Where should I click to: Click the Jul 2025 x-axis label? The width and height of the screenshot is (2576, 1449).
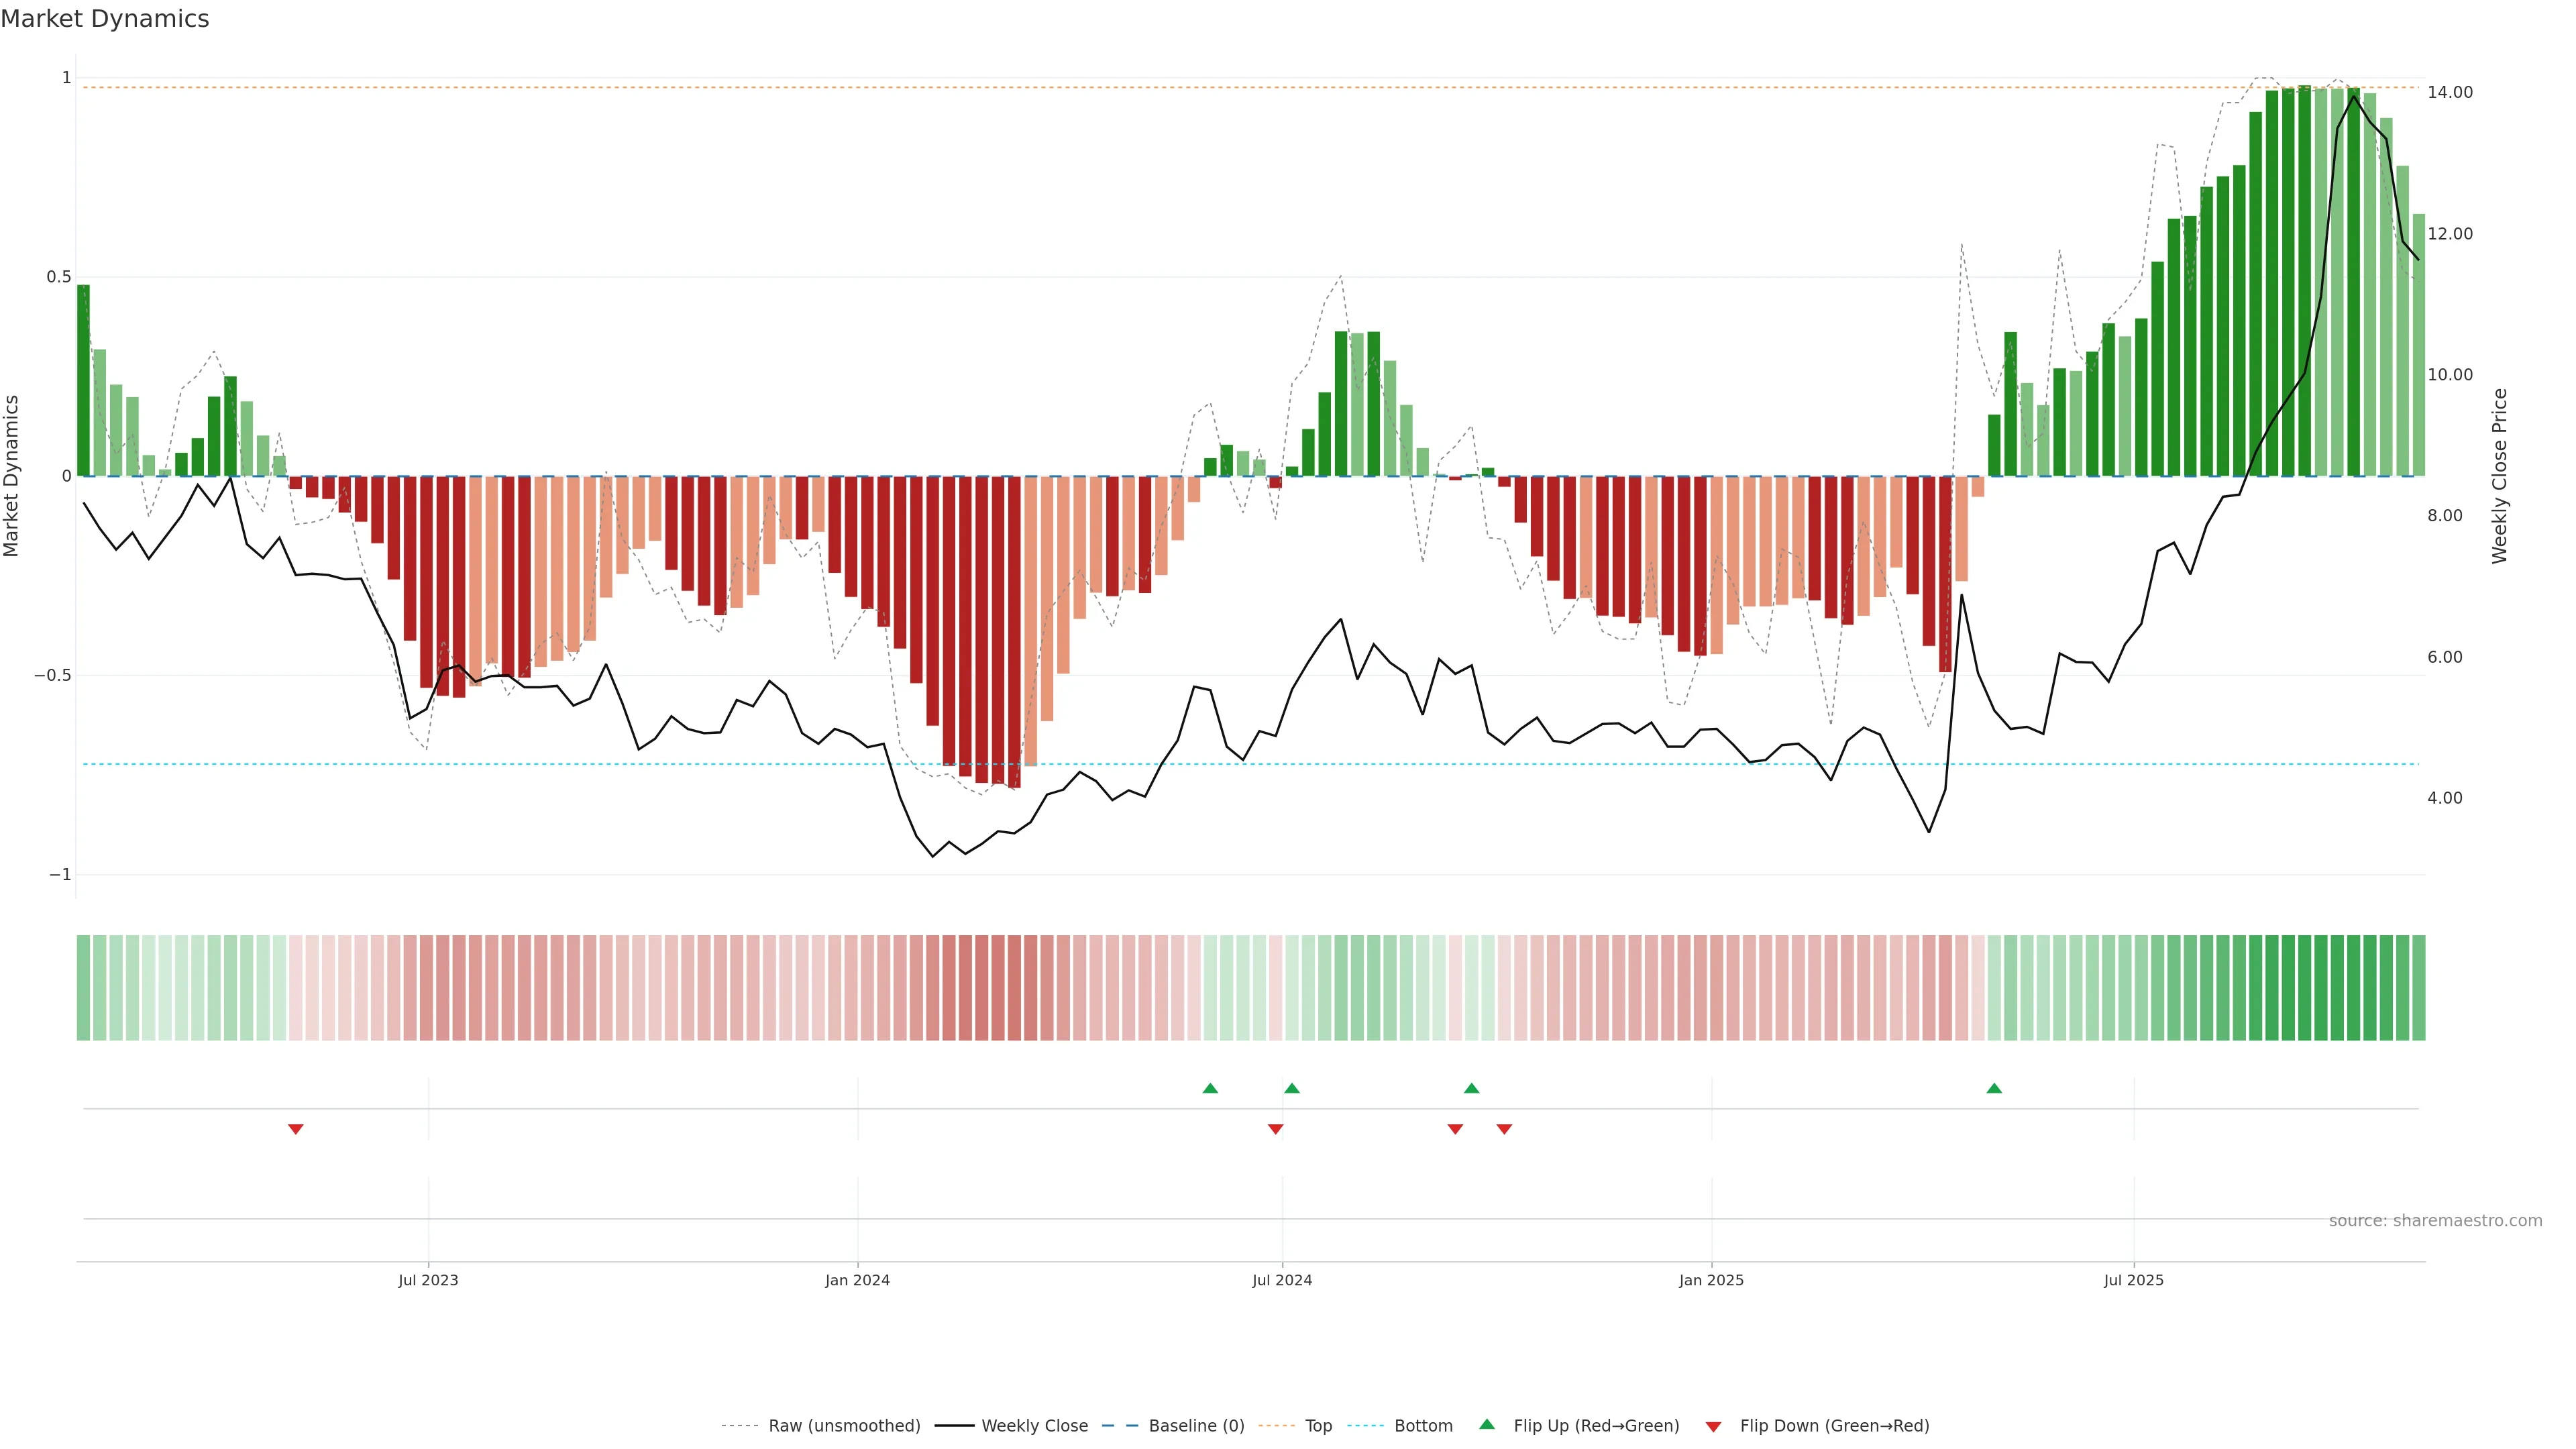pyautogui.click(x=2133, y=1280)
